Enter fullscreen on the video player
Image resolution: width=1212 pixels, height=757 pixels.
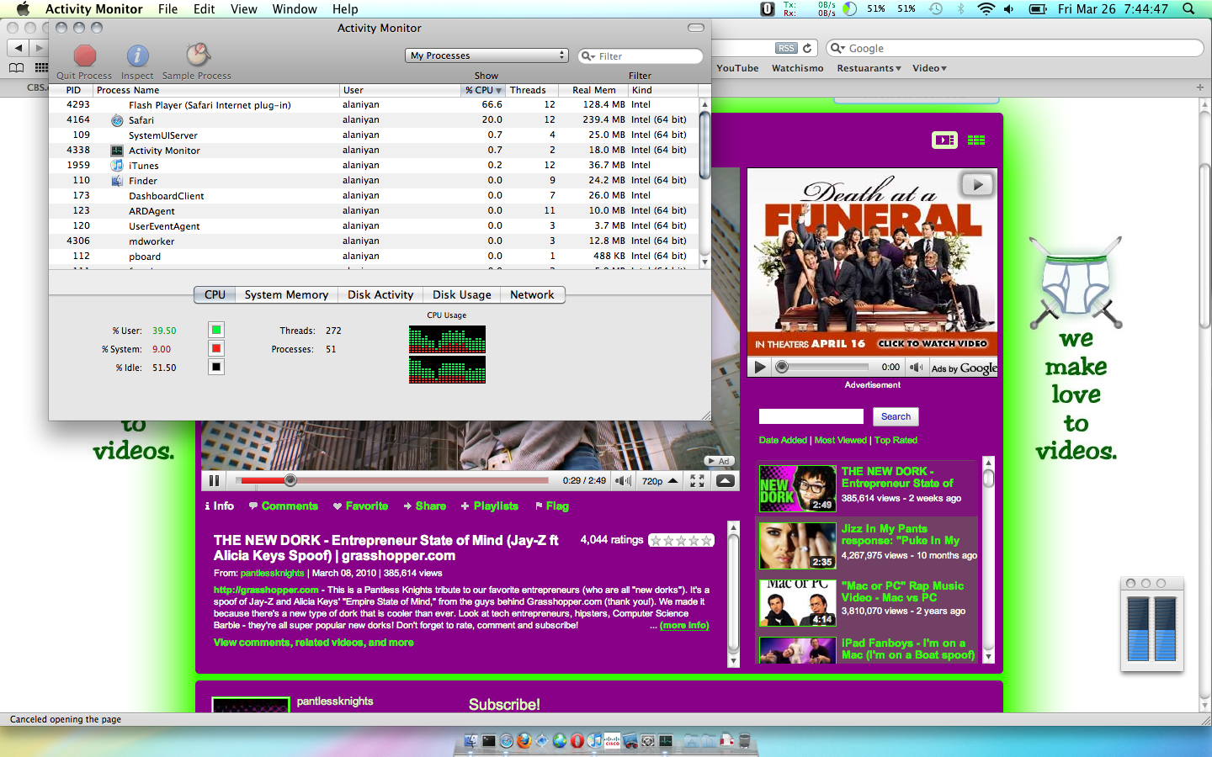(697, 481)
